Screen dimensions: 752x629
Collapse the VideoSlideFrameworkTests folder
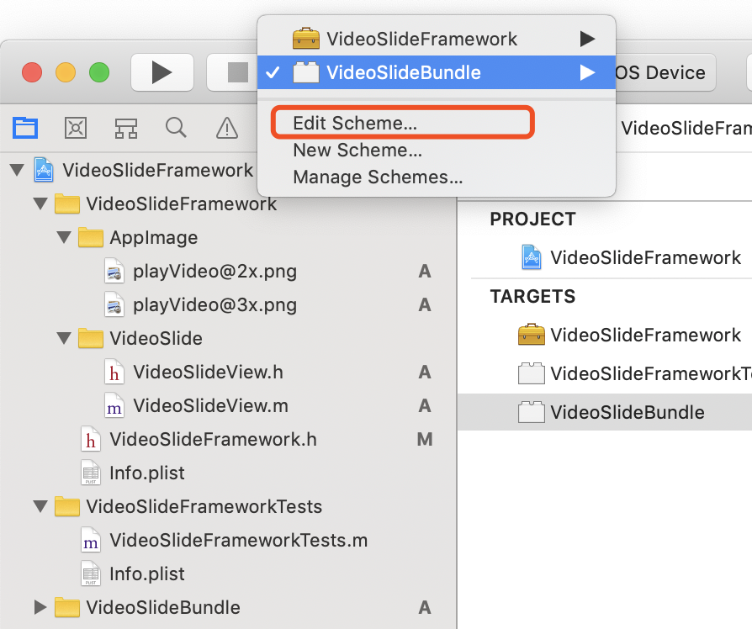point(40,506)
